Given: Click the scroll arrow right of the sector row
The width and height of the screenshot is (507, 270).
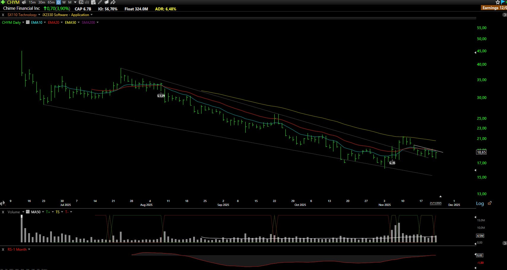Looking at the screenshot, I should click(505, 15).
